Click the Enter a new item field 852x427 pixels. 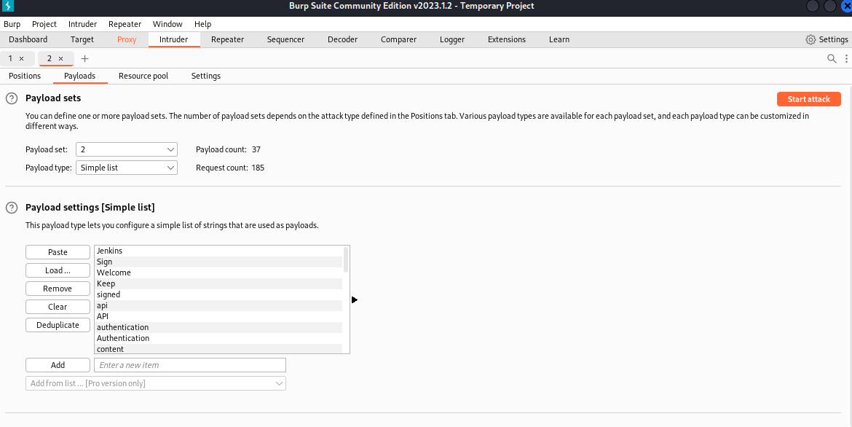190,365
